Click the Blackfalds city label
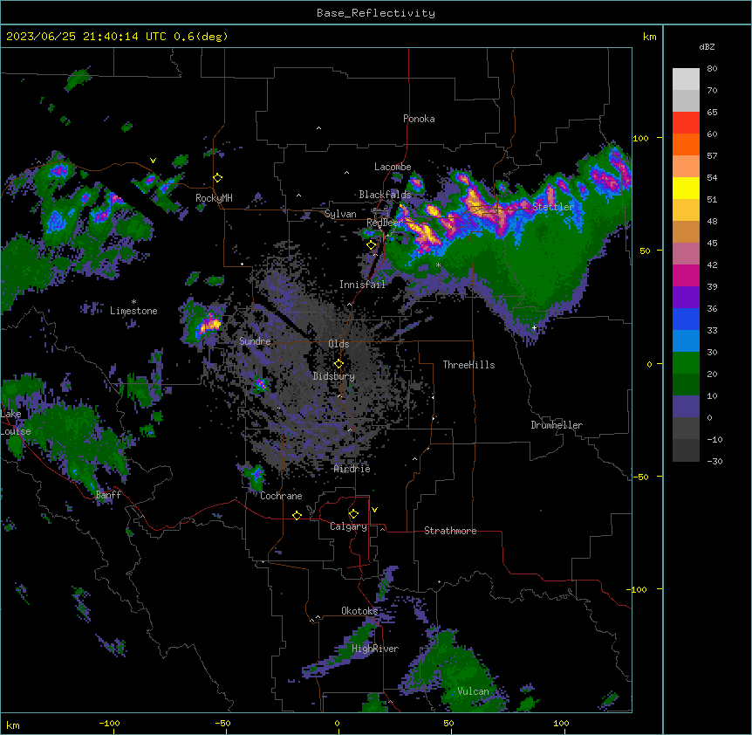The image size is (752, 735). tap(385, 195)
